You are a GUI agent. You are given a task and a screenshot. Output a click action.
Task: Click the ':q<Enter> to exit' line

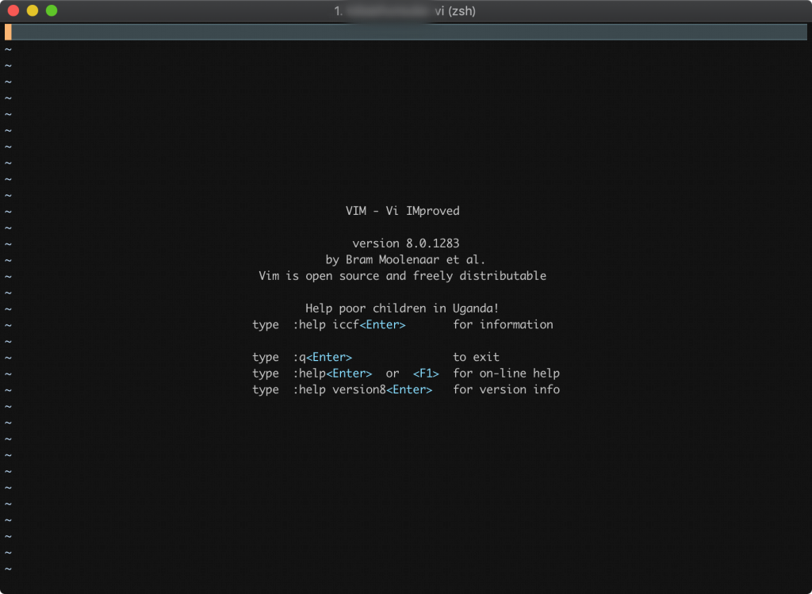tap(373, 357)
